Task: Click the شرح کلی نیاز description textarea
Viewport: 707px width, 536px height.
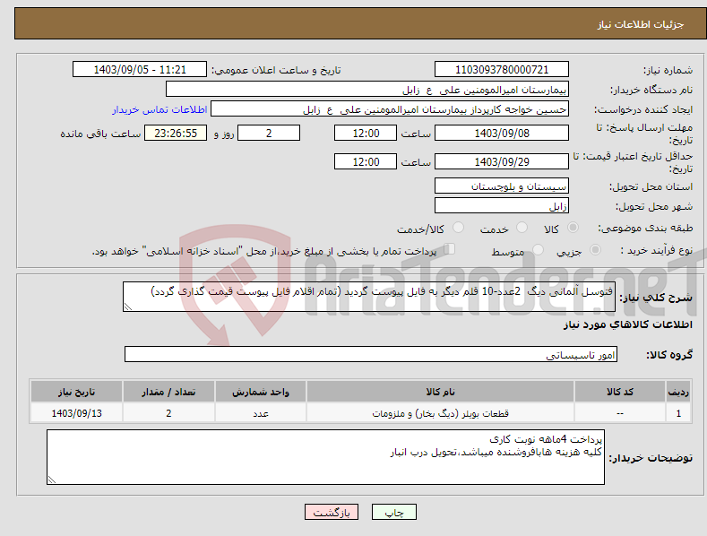Action: point(369,297)
